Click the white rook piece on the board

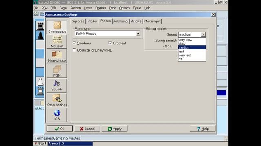point(40,90)
